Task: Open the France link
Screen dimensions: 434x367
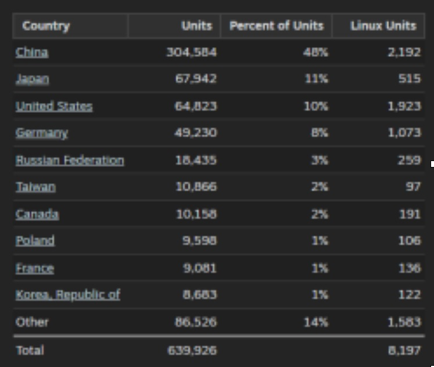Action: click(x=35, y=268)
